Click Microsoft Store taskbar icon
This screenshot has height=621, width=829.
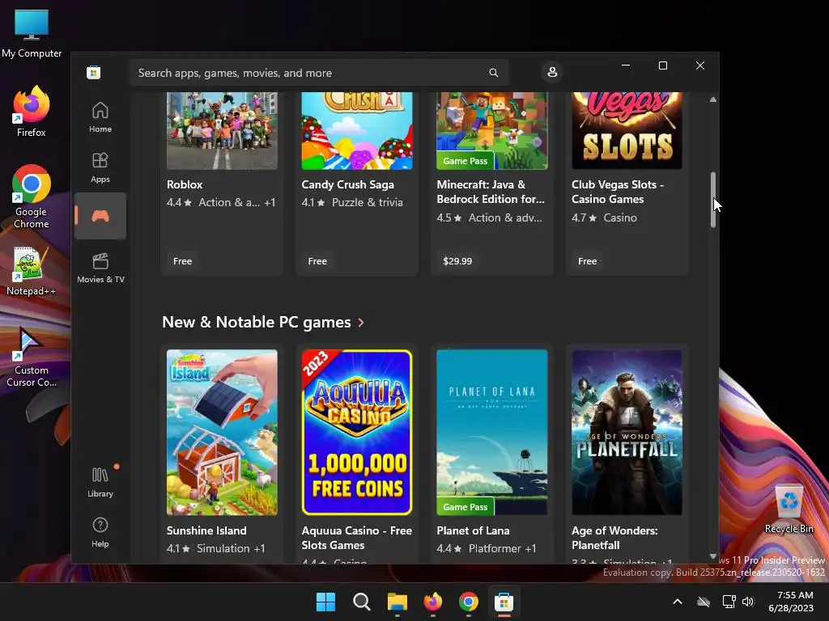point(504,602)
